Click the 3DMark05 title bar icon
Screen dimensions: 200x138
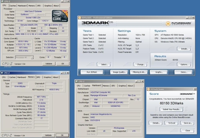tap(80, 18)
